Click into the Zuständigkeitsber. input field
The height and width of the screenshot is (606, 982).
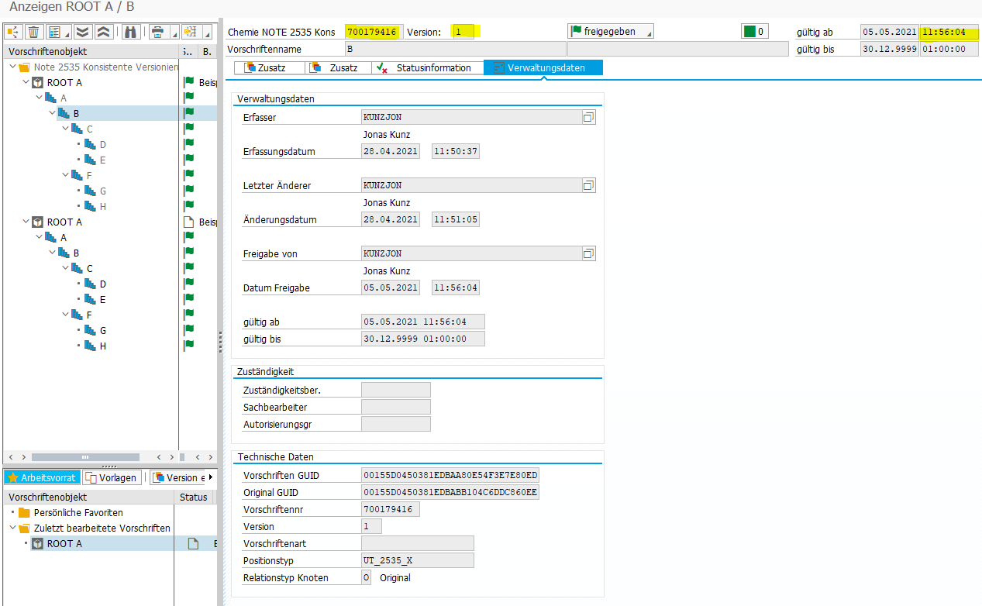(395, 390)
